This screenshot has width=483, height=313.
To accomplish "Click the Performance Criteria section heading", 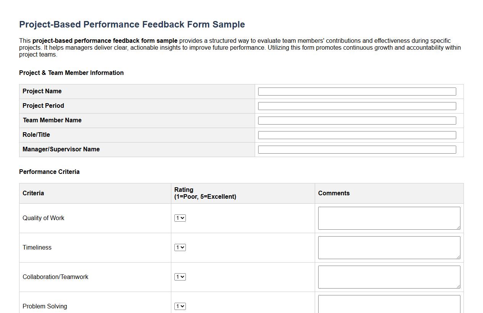I will (49, 172).
